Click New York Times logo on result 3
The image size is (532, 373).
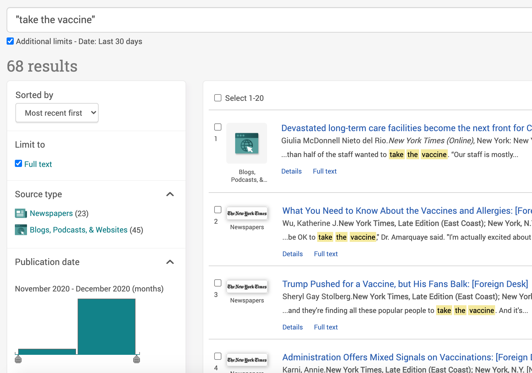(x=247, y=287)
